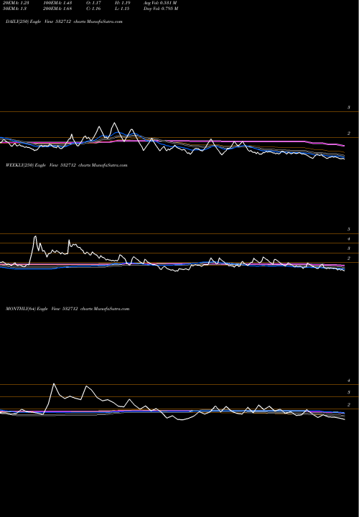Click price level 4 on the monthly chart axis
Image resolution: width=359 pixels, height=517 pixels.
348,380
